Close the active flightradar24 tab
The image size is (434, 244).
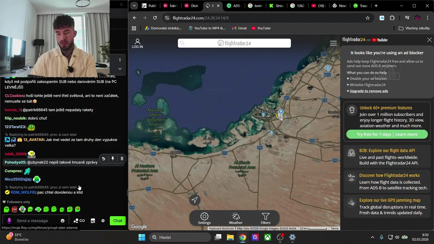point(218,6)
